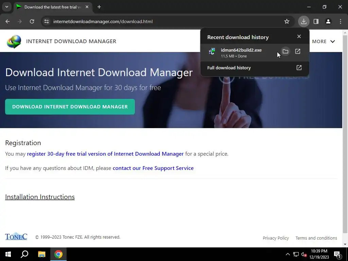The width and height of the screenshot is (348, 261).
Task: Click the Chrome taskbar icon
Action: pos(58,254)
